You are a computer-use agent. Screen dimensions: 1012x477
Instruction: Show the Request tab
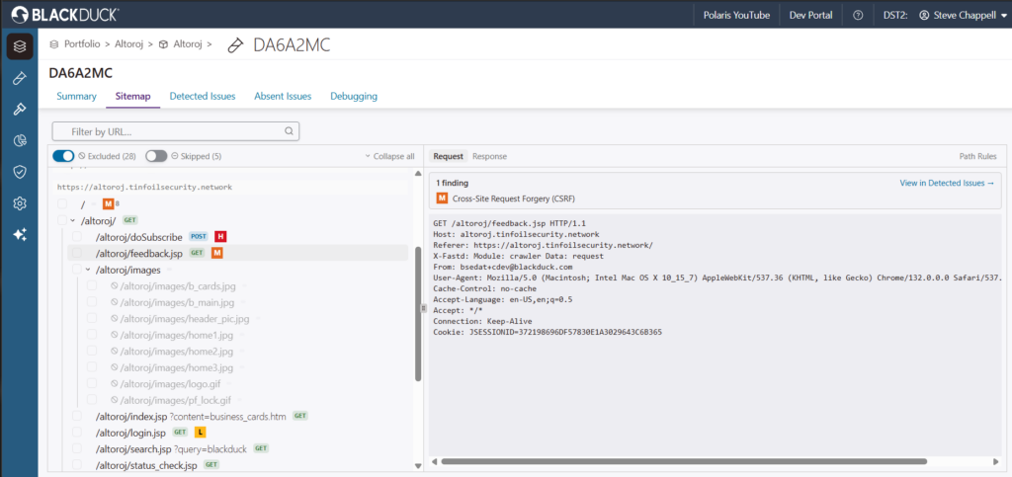point(448,156)
